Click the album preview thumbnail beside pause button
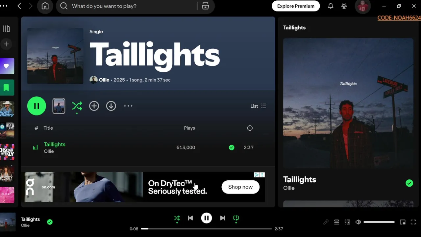The image size is (421, 237). click(59, 106)
